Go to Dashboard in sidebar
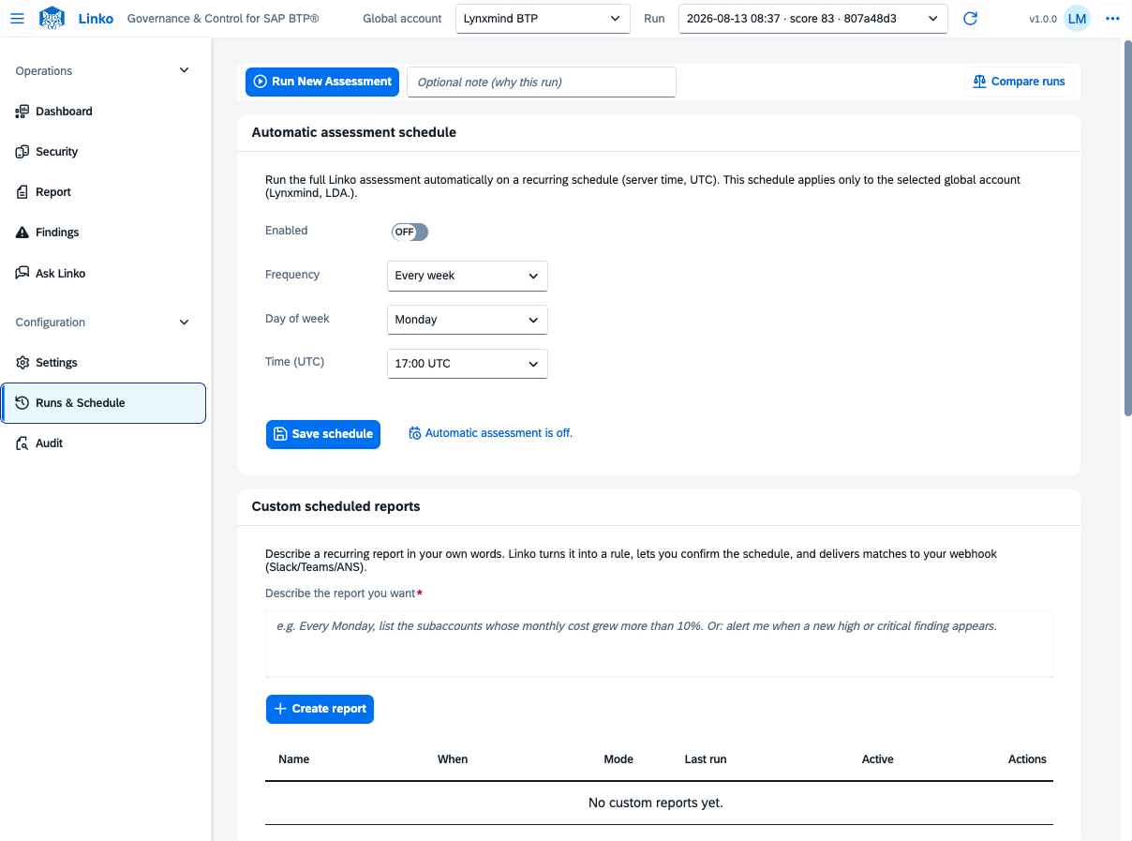This screenshot has height=841, width=1132. click(x=103, y=112)
